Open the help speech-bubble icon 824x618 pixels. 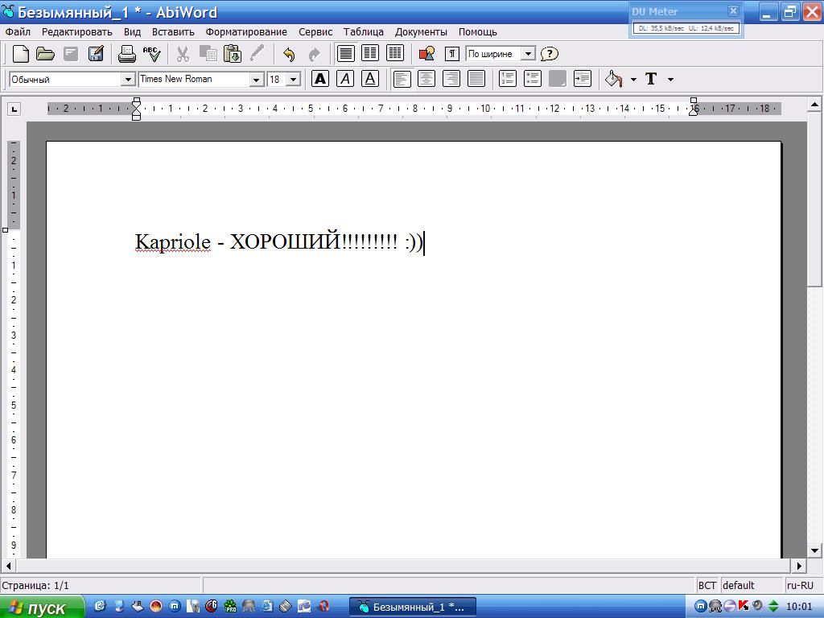click(549, 54)
